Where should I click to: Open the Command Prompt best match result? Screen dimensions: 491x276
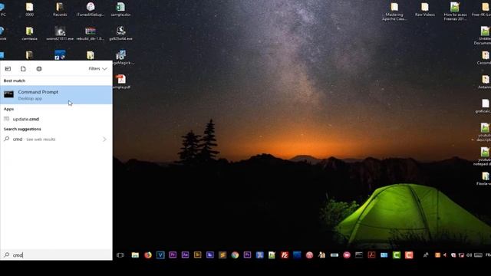(x=56, y=95)
